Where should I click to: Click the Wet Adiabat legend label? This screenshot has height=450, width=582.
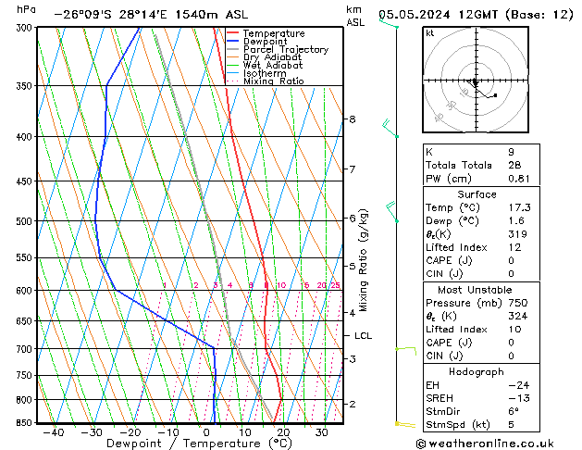click(273, 65)
